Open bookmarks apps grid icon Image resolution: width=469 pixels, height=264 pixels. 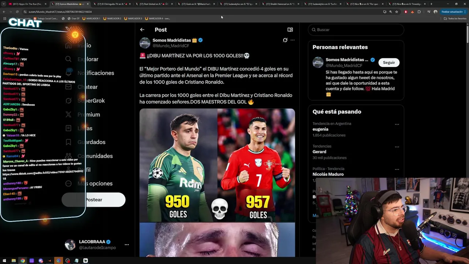click(4, 18)
